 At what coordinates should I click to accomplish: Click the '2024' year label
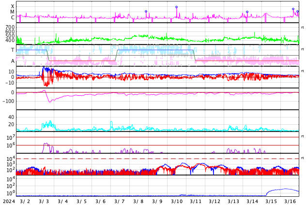pos(9,202)
